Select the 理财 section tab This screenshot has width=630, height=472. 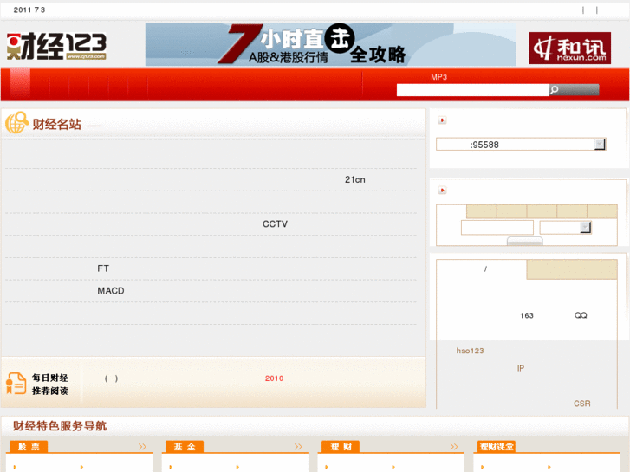pos(341,447)
